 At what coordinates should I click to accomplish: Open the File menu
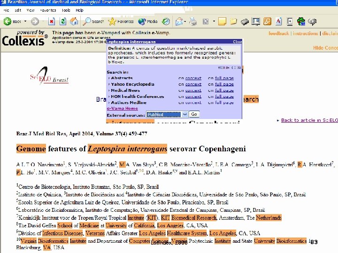(6, 10)
